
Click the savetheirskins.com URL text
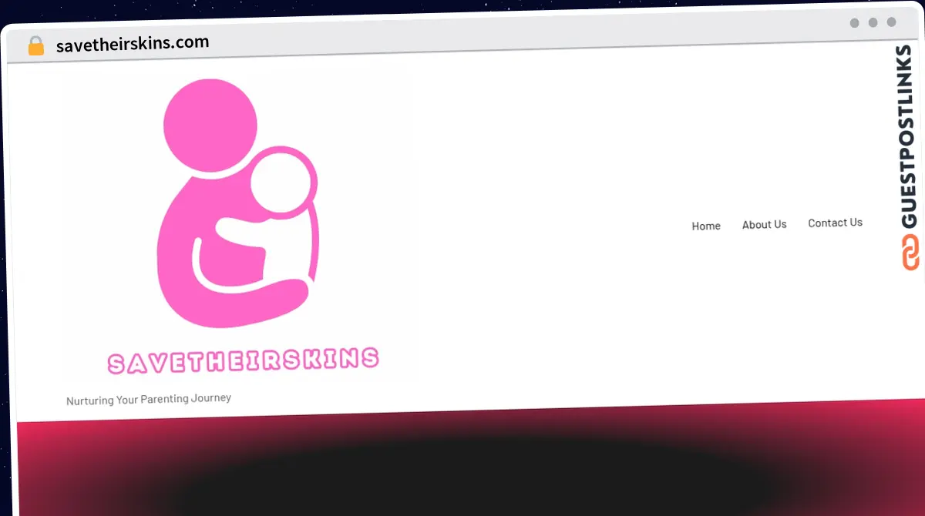click(x=133, y=44)
